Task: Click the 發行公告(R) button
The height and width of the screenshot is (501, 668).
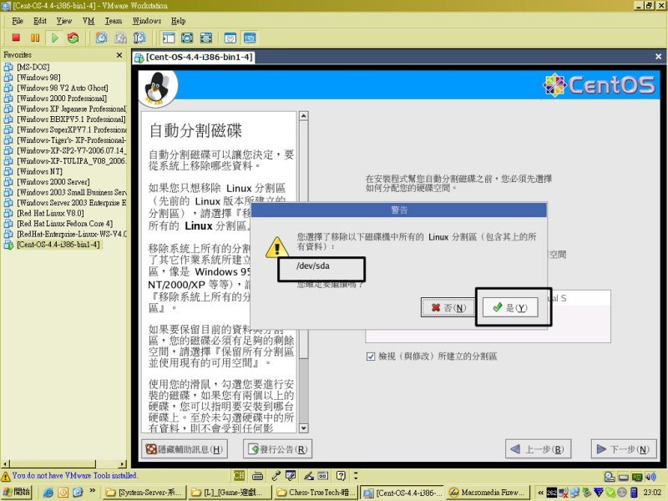Action: pyautogui.click(x=277, y=449)
